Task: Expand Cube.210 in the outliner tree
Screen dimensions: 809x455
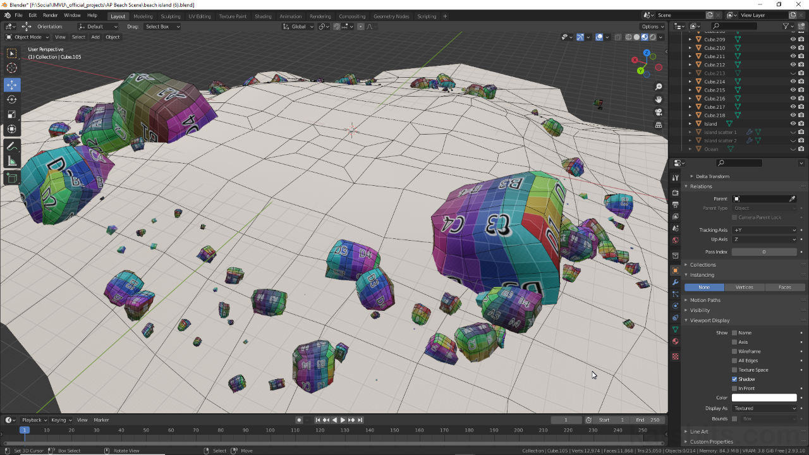Action: (690, 48)
